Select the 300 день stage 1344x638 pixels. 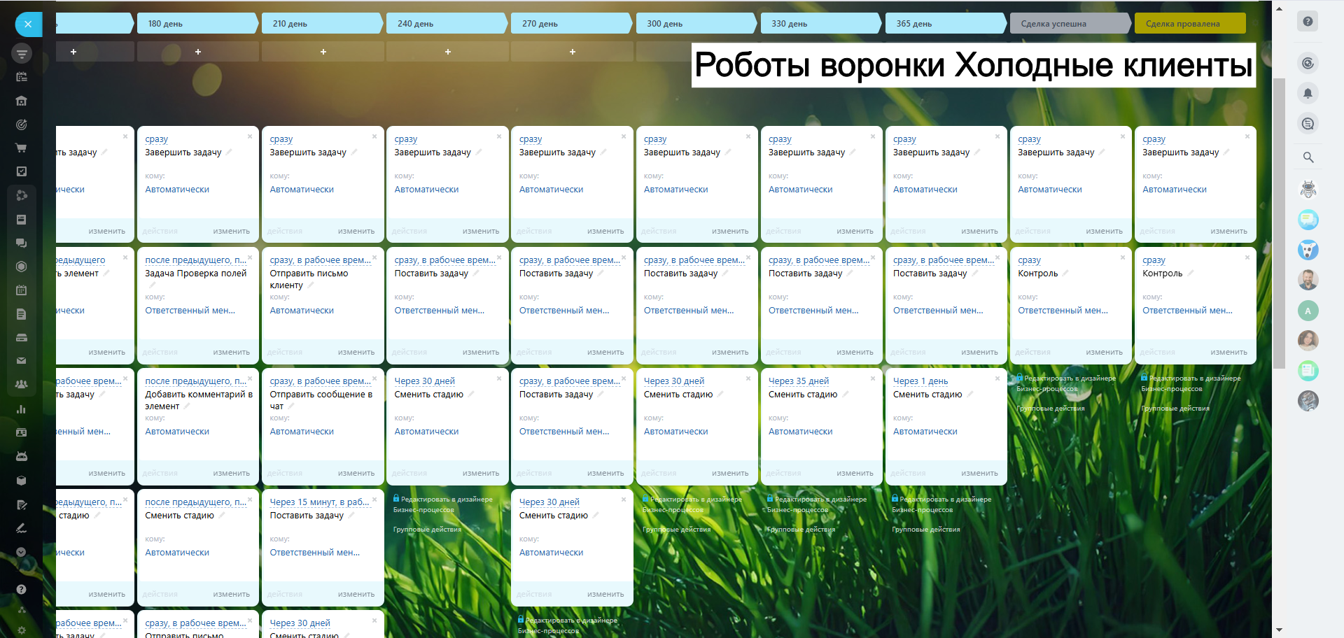point(696,24)
